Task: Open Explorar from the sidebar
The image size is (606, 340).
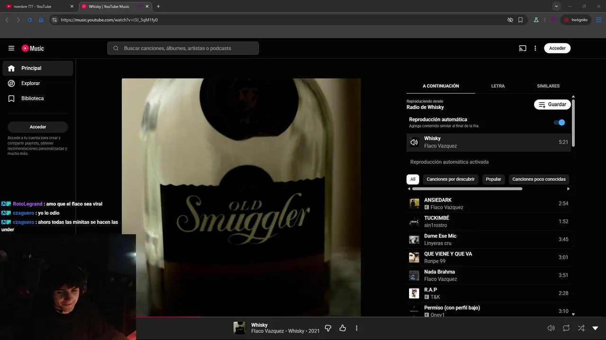Action: coord(38,83)
